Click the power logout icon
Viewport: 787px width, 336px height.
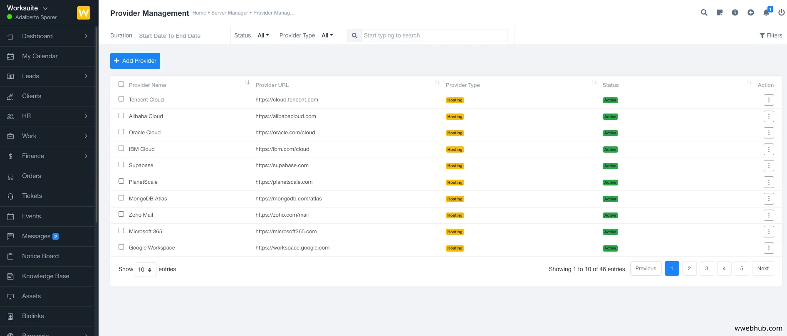781,12
